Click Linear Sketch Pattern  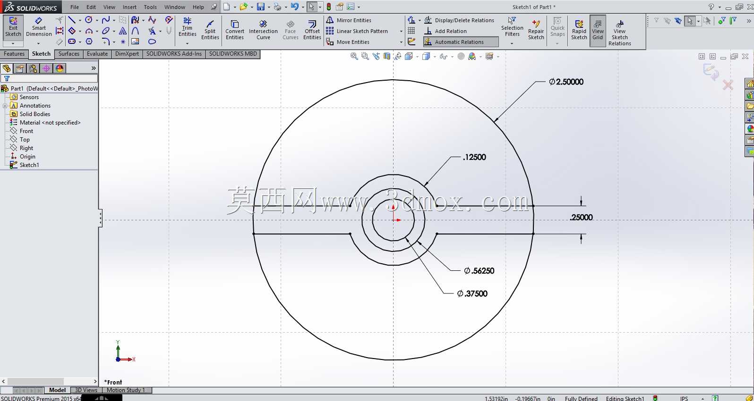point(357,31)
